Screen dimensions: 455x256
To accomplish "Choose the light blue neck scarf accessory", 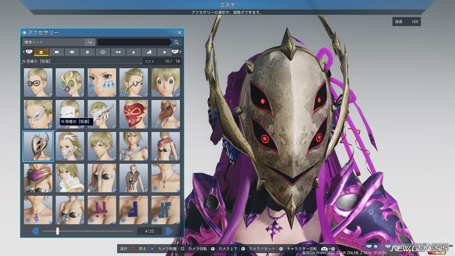I will click(x=133, y=146).
